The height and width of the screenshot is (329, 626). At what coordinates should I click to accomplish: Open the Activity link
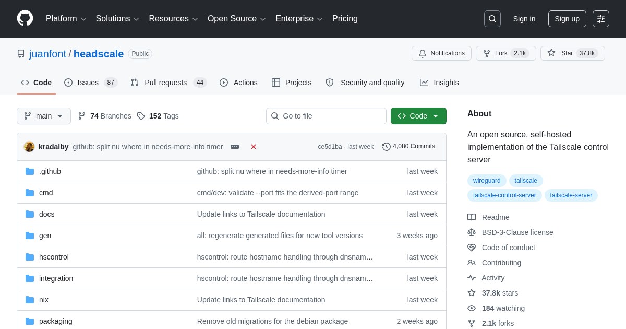pos(486,278)
